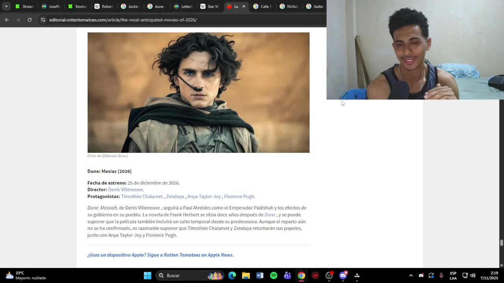This screenshot has width=504, height=283.
Task: Open the Windows Start menu
Action: (147, 276)
